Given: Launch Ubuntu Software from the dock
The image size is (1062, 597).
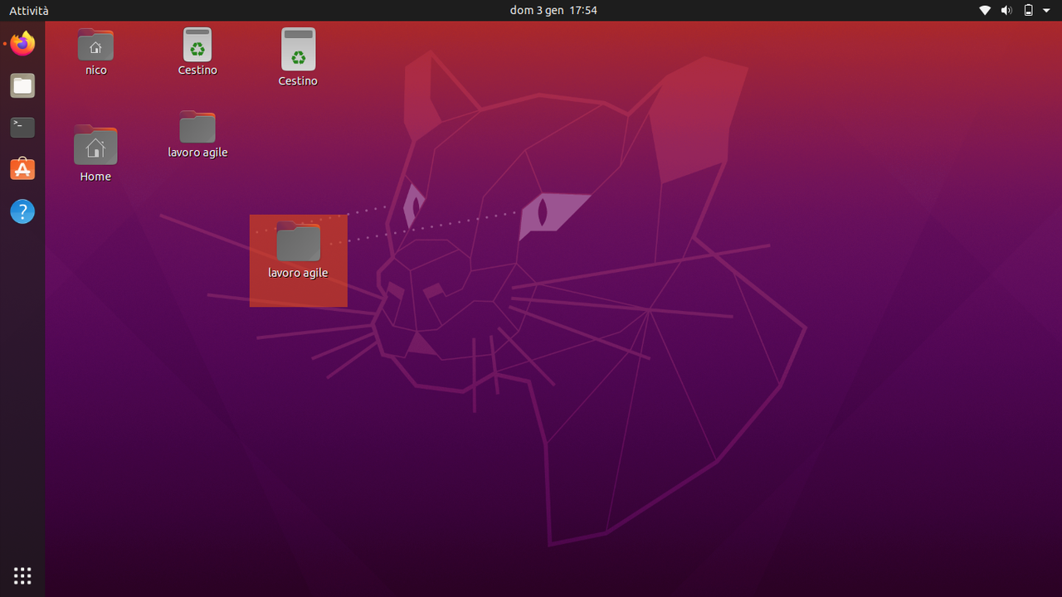Looking at the screenshot, I should click(22, 168).
